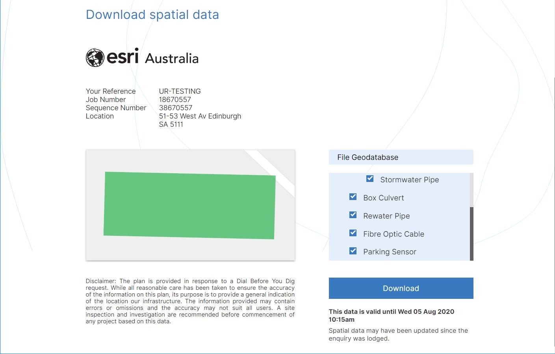Click the Stormwater Pipe layer label
This screenshot has width=555, height=354.
(x=409, y=180)
